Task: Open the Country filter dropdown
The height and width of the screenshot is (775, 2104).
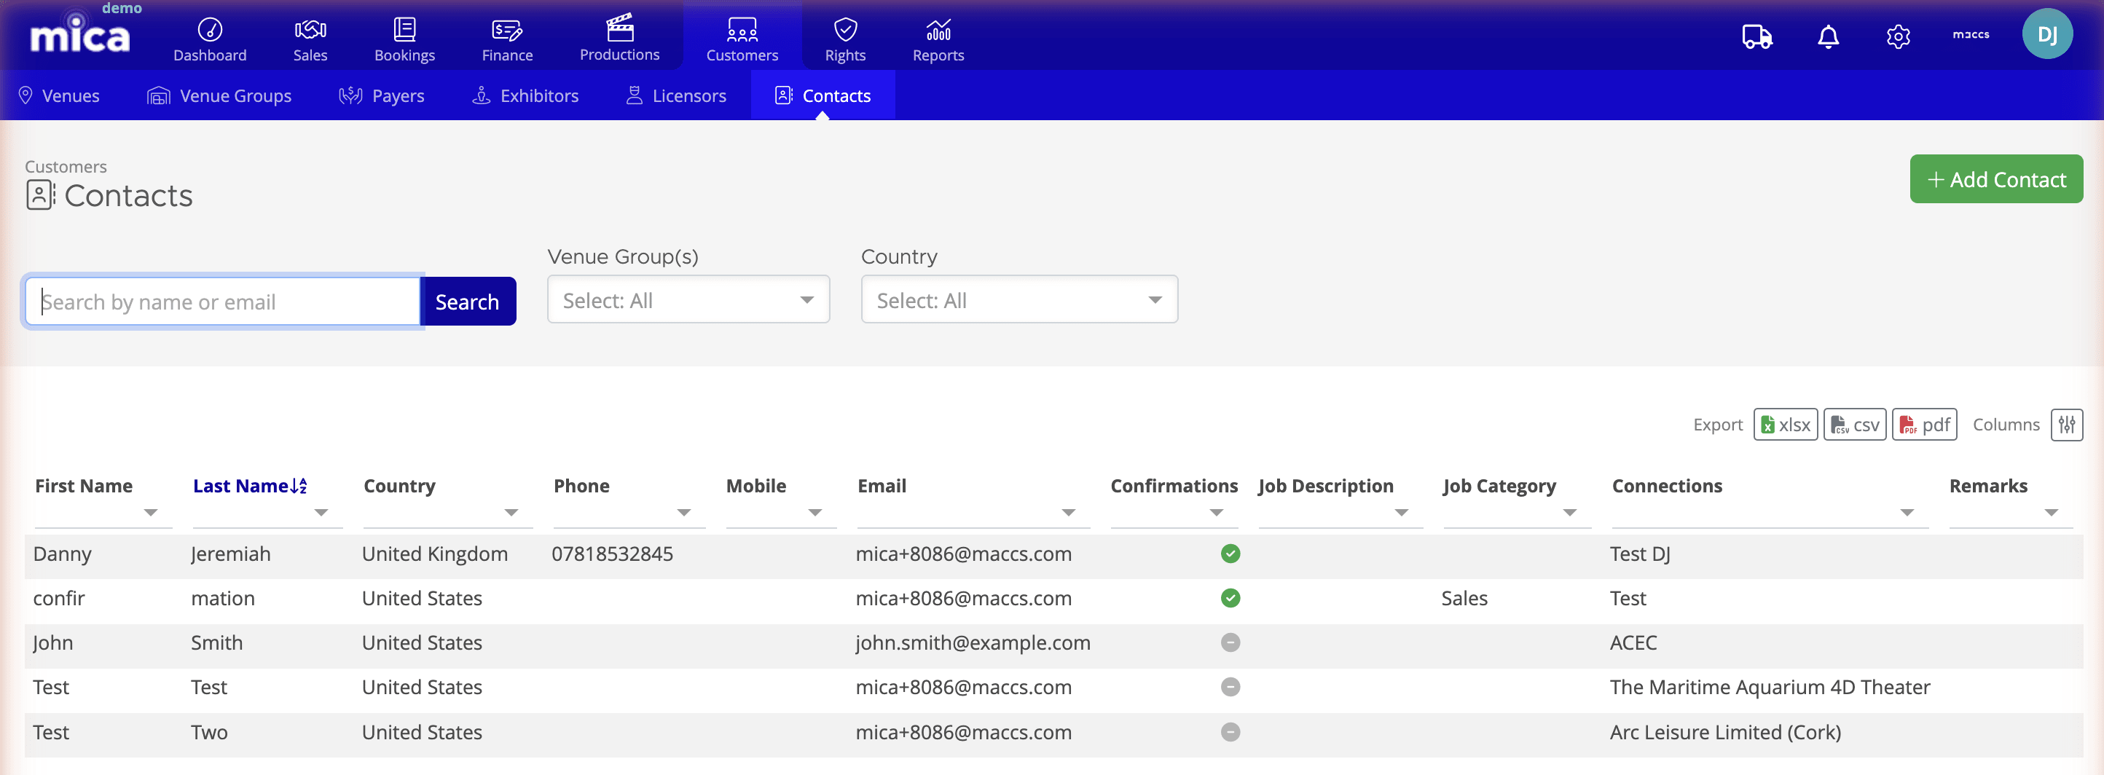Action: point(1018,299)
